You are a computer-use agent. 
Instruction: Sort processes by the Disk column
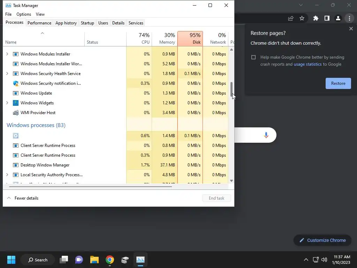pos(190,38)
